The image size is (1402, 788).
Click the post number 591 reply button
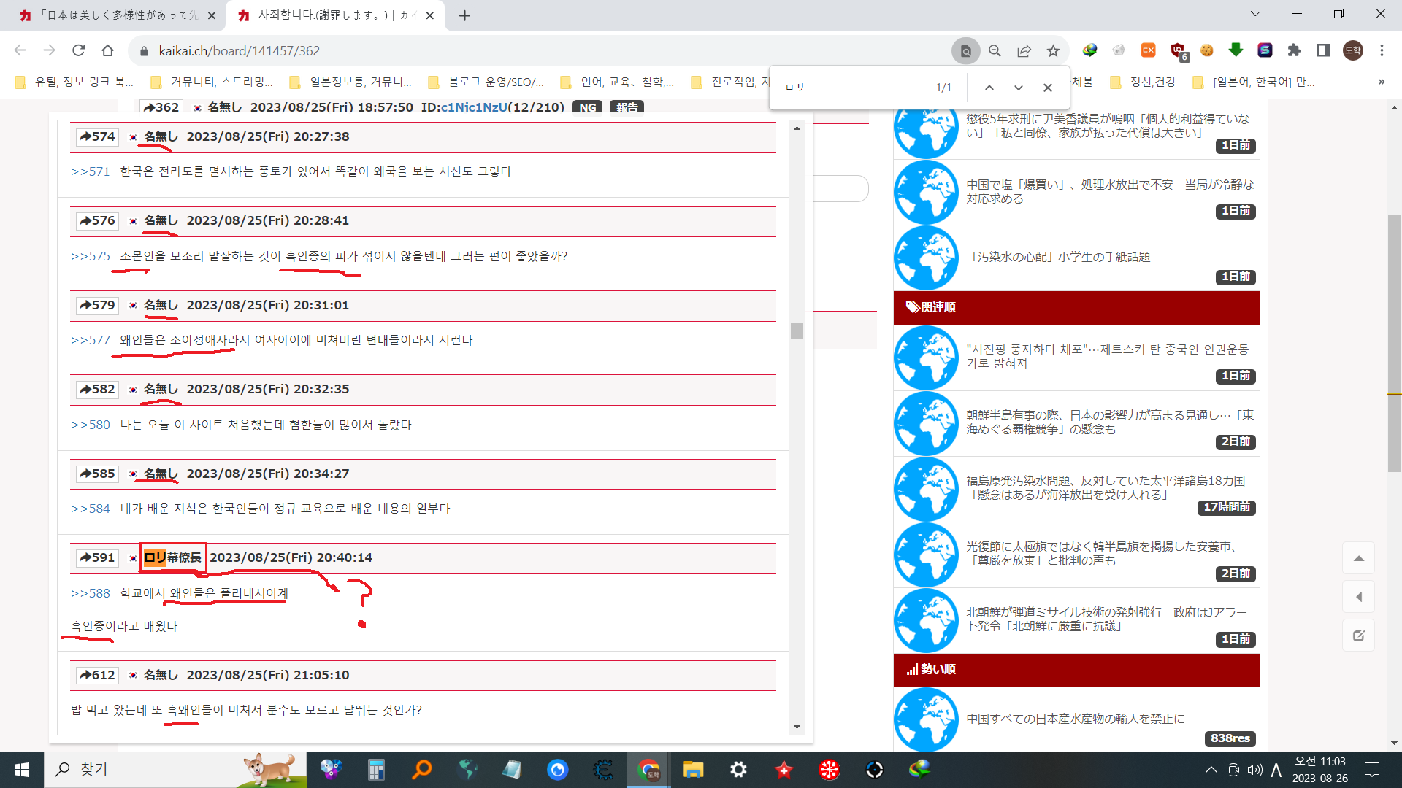pos(97,558)
